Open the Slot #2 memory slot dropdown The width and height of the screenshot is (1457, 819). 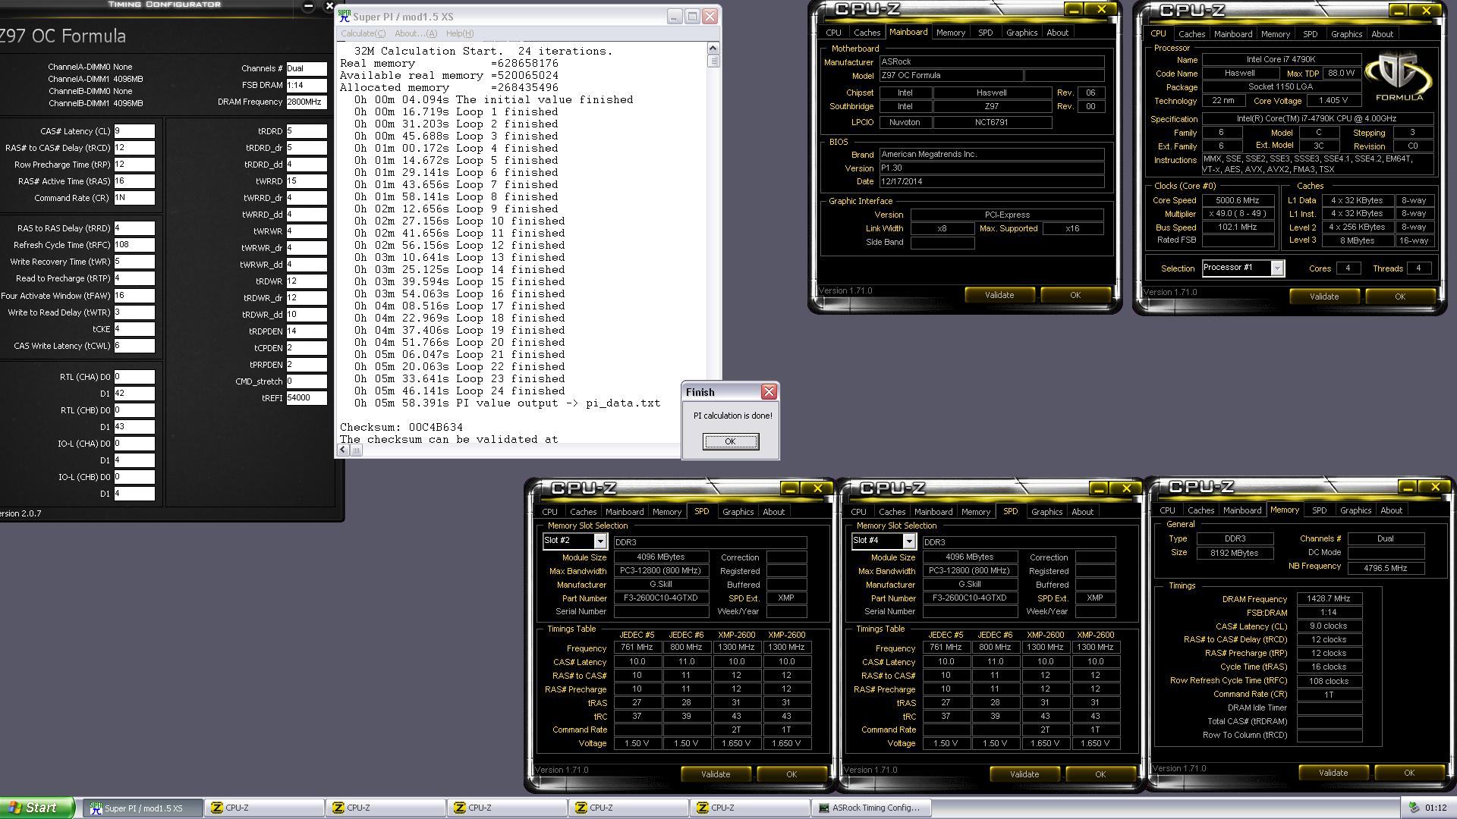pyautogui.click(x=599, y=541)
